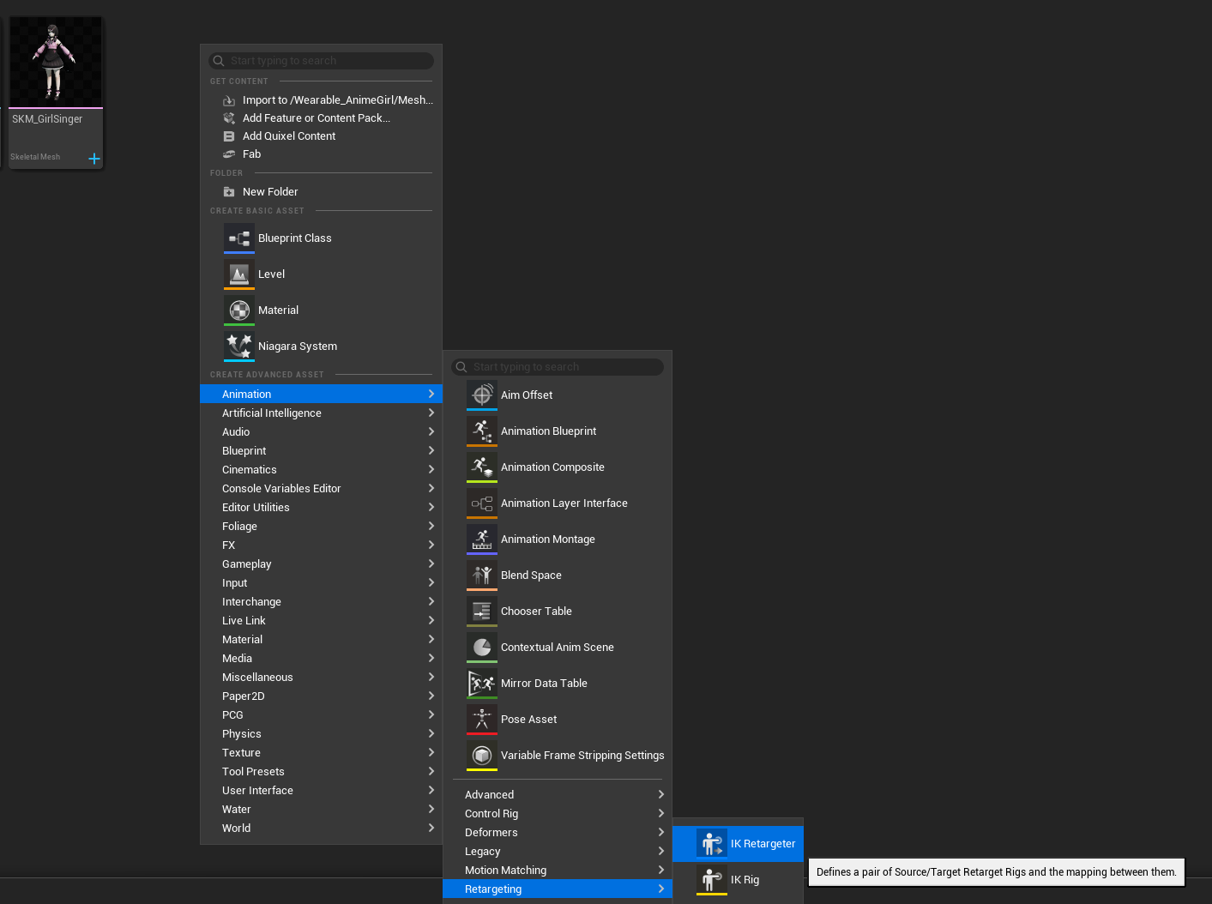This screenshot has width=1212, height=904.
Task: Click the Blend Space icon
Action: click(481, 575)
